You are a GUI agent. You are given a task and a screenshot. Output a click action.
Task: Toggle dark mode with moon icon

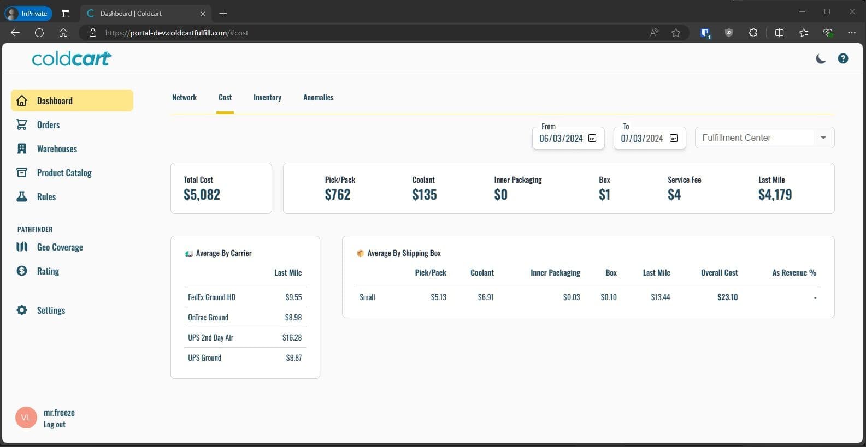pyautogui.click(x=821, y=58)
